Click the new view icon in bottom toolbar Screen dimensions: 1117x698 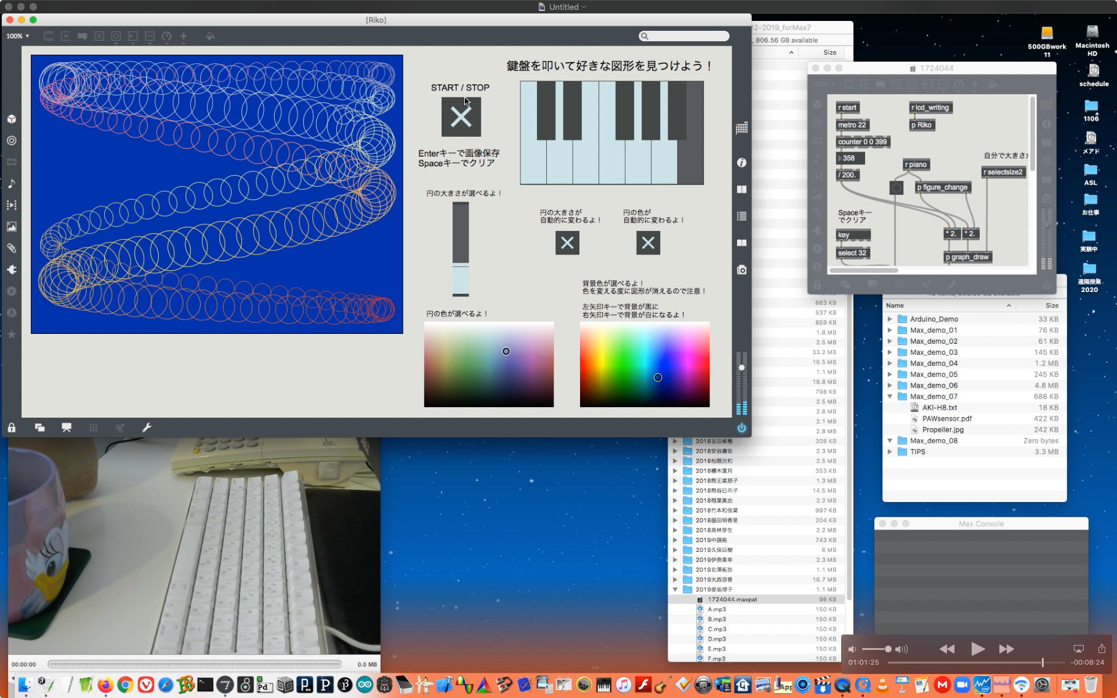[39, 428]
